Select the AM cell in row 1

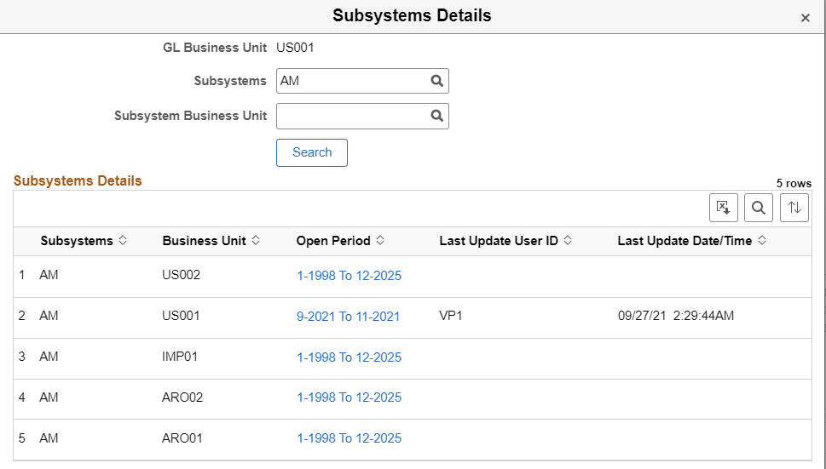pos(49,275)
